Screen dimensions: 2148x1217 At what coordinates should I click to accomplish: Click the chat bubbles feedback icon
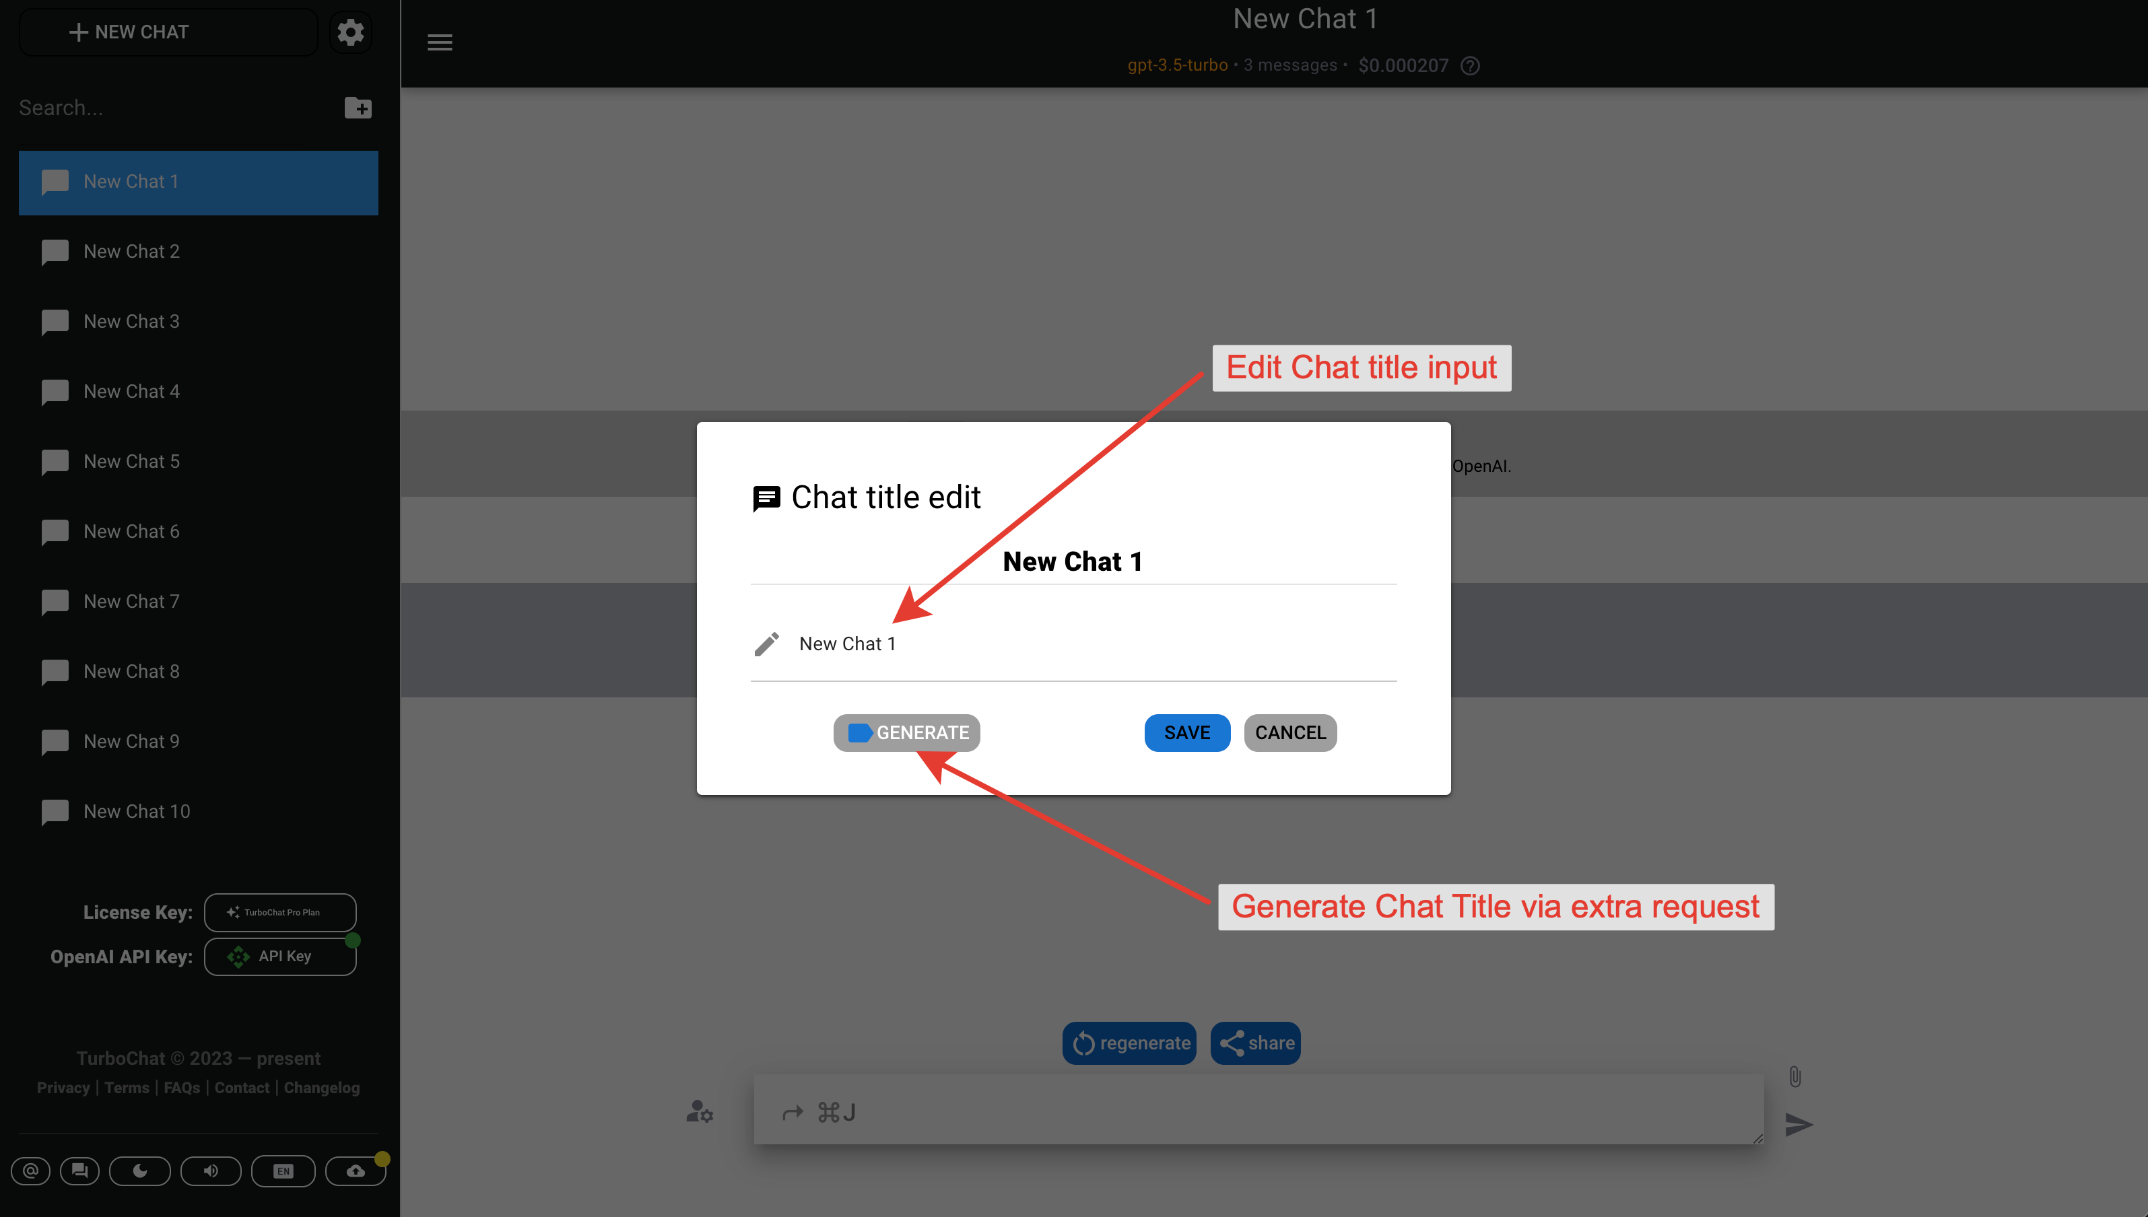point(80,1170)
